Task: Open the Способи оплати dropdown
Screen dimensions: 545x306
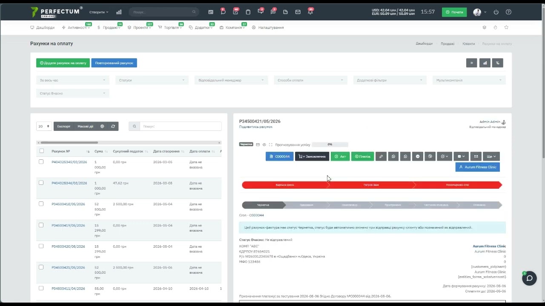Action: click(x=310, y=80)
